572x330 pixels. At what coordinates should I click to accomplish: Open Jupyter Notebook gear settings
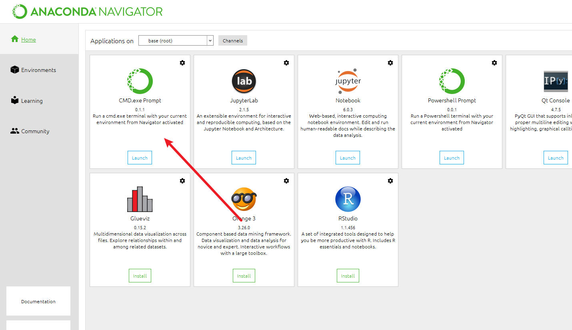(x=390, y=63)
